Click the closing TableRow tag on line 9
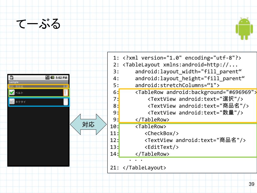 [152, 120]
